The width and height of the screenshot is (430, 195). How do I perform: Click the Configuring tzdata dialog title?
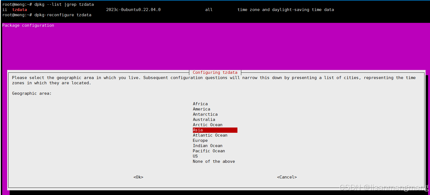pos(215,72)
